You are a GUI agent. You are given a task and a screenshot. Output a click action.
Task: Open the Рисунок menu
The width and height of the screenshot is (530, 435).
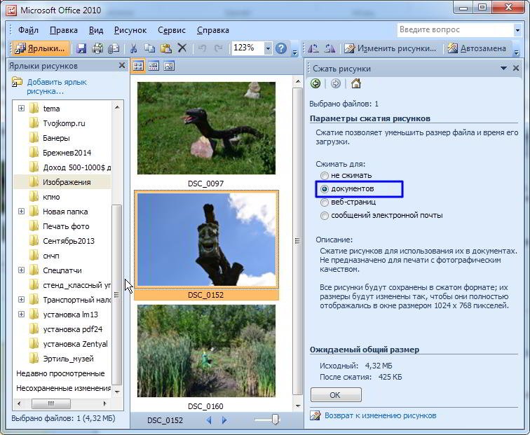130,30
